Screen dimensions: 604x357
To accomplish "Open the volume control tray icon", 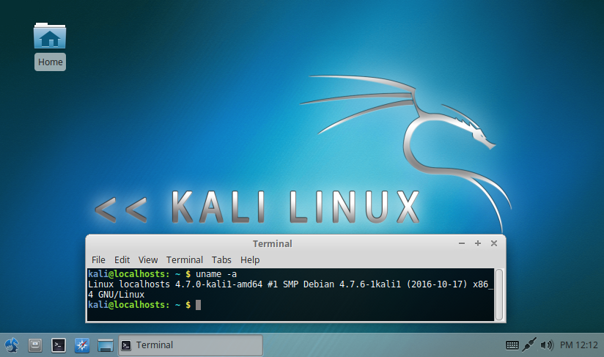I will coord(547,345).
